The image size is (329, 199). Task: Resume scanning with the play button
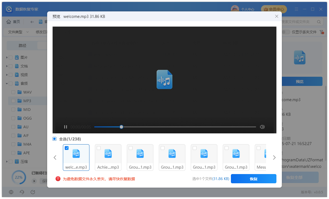click(34, 181)
